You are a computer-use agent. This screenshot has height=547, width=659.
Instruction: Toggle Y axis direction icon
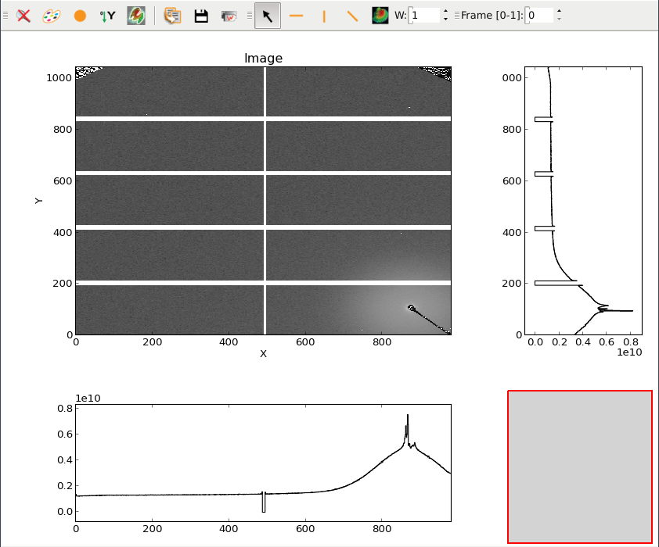(x=107, y=16)
